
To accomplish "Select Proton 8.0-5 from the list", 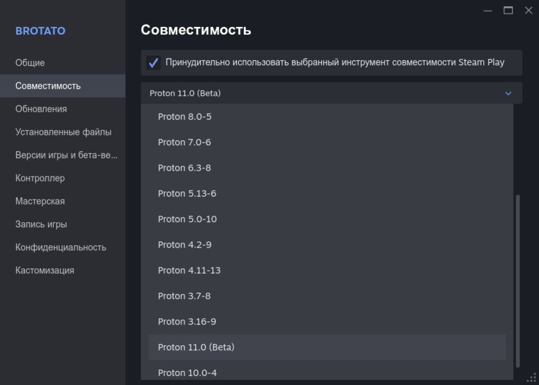I will (185, 117).
